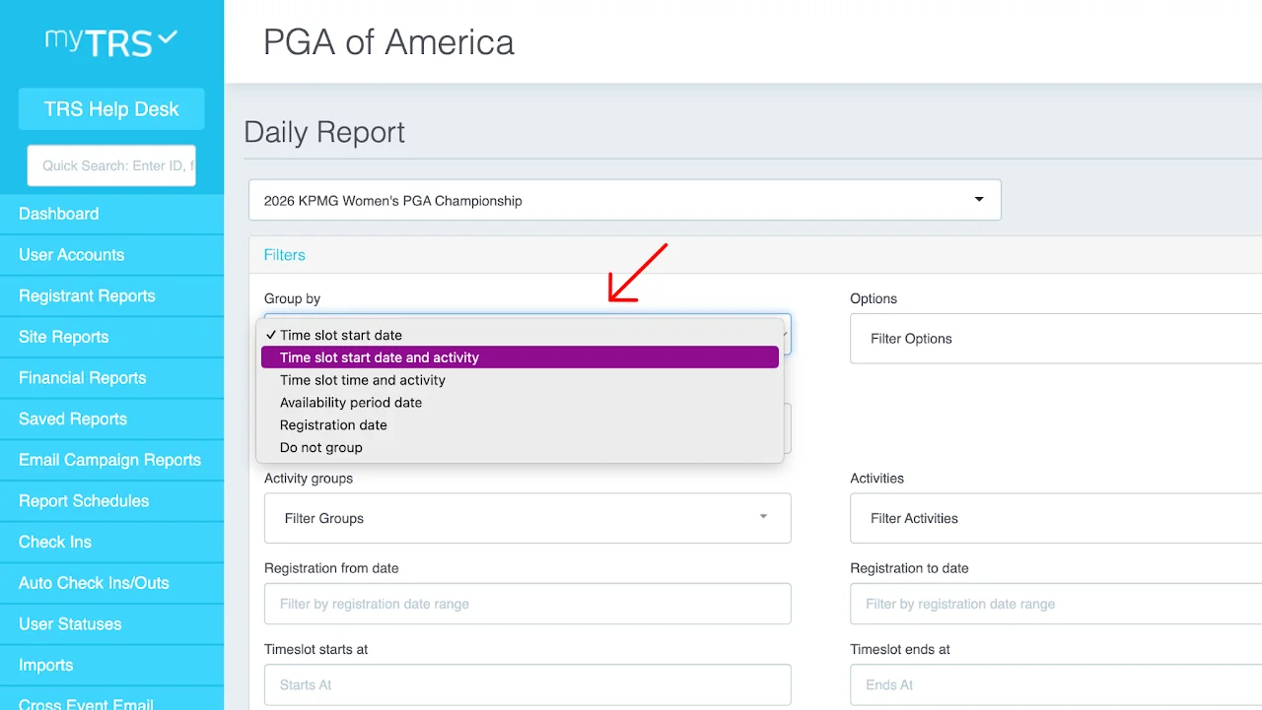Open Imports in sidebar
This screenshot has height=710, width=1262.
[x=111, y=666]
